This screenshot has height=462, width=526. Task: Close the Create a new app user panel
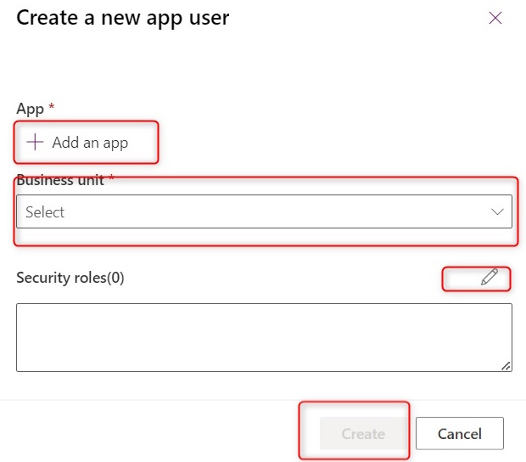(x=495, y=18)
